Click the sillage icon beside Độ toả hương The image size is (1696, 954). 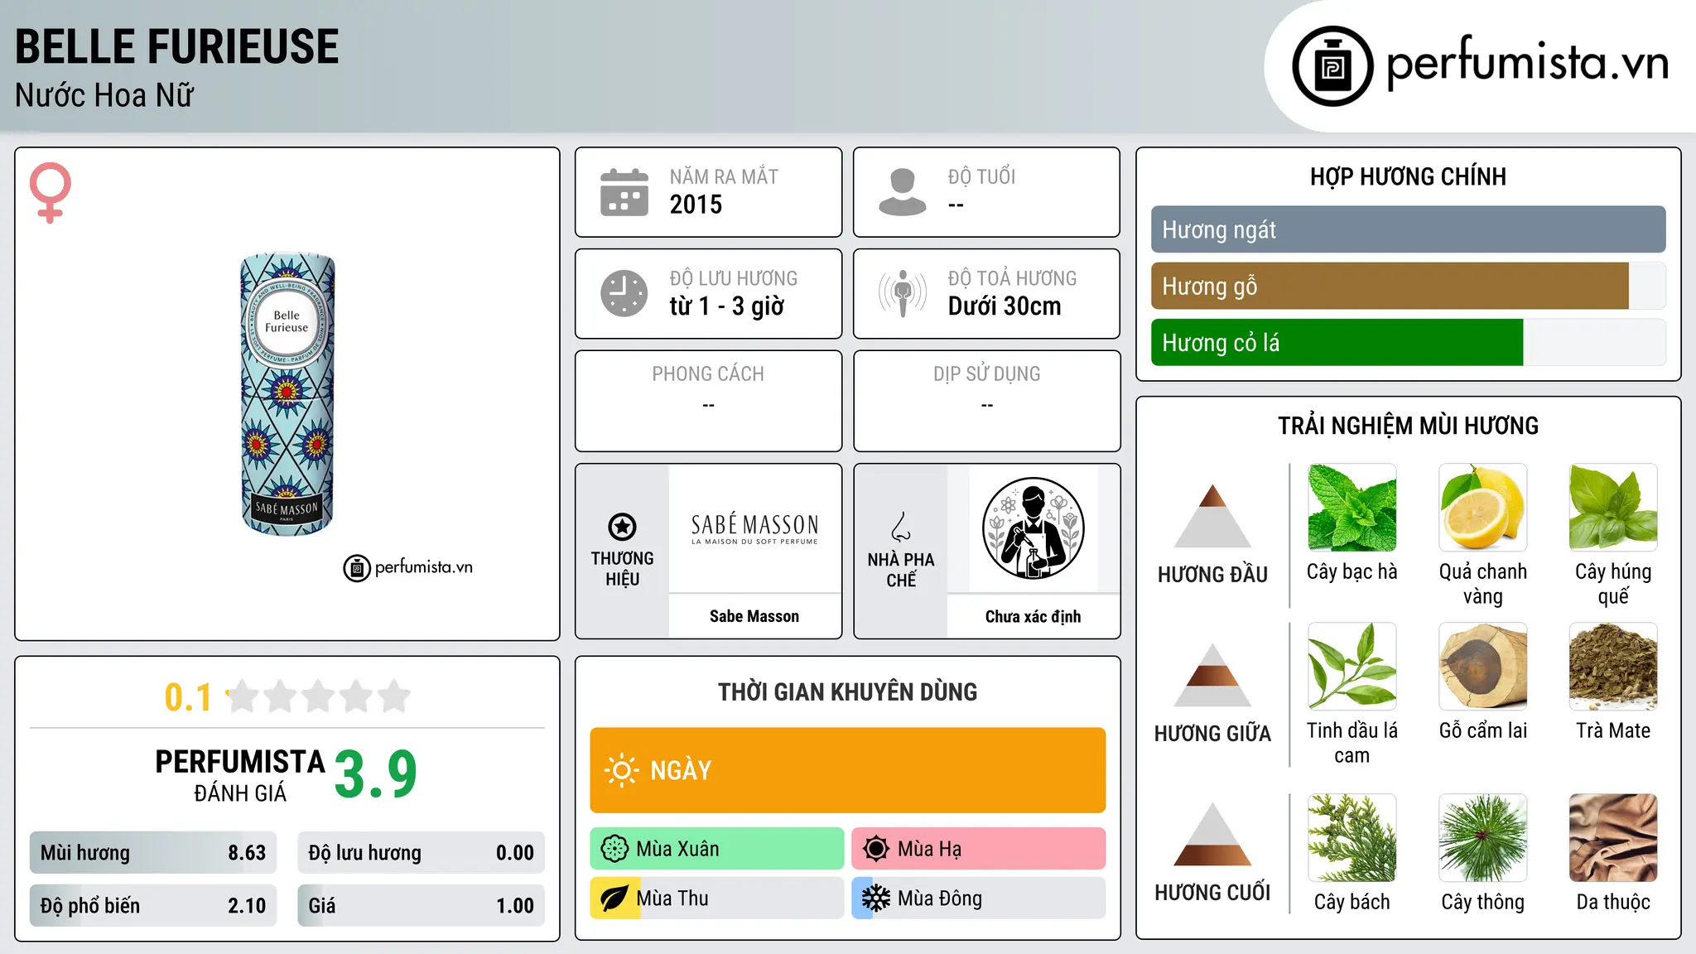coord(903,293)
